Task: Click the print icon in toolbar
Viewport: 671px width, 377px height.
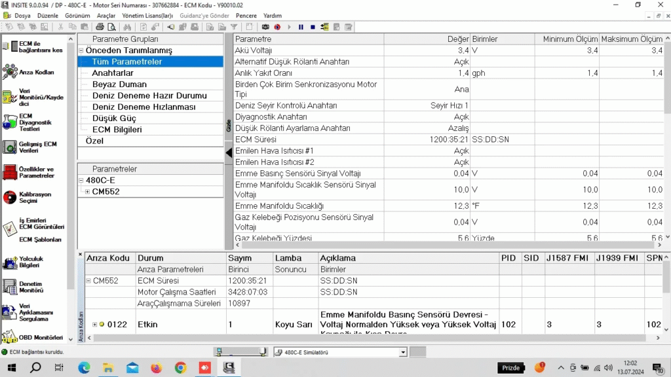Action: [x=100, y=27]
